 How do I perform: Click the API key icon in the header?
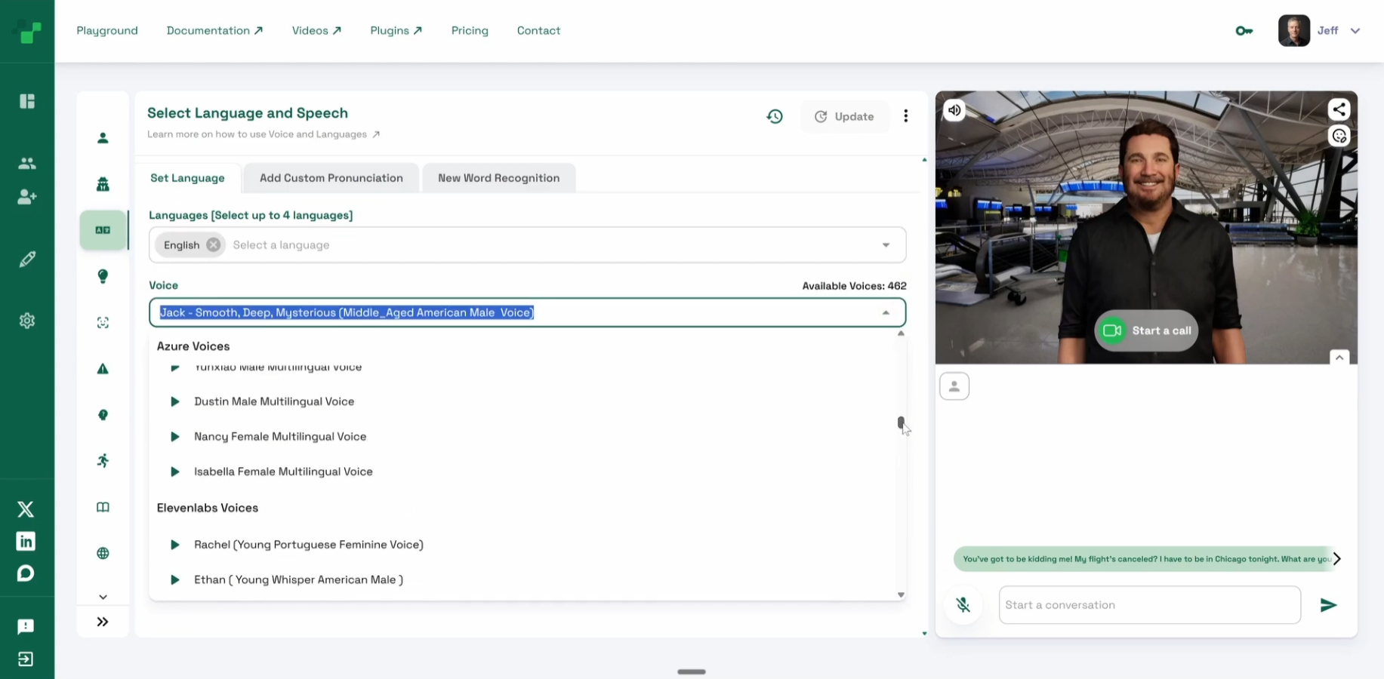tap(1244, 31)
